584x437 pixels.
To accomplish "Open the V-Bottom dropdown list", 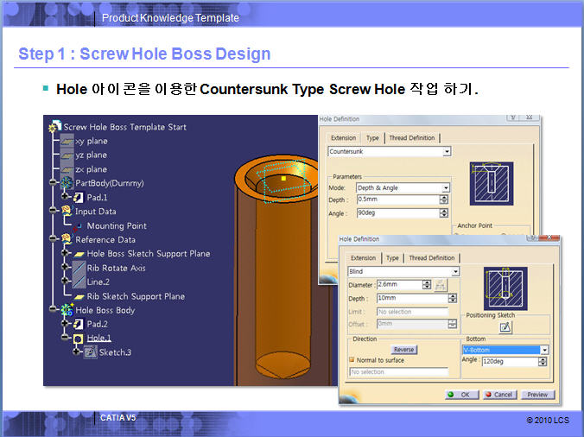I will pyautogui.click(x=544, y=350).
